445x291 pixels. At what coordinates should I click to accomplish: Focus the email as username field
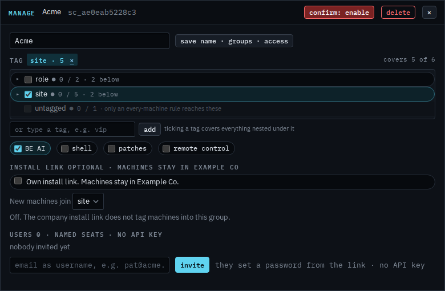click(x=90, y=265)
